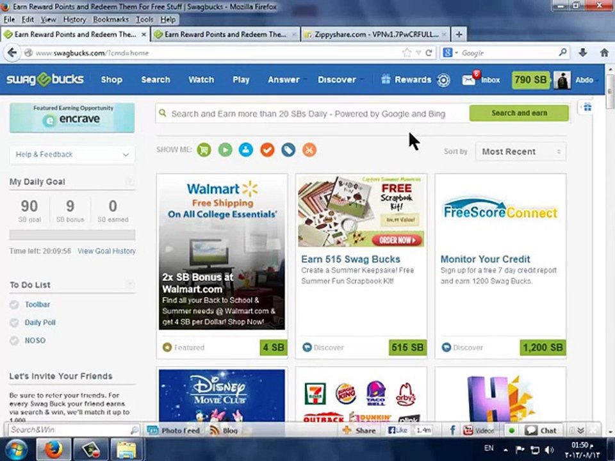Filter by the blue person icon

246,150
